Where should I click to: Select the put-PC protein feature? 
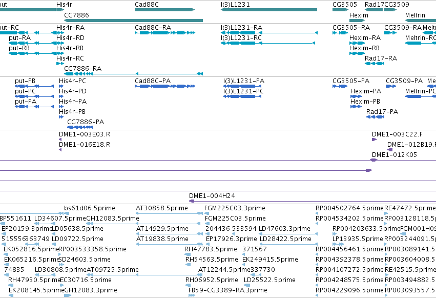[x=34, y=96]
